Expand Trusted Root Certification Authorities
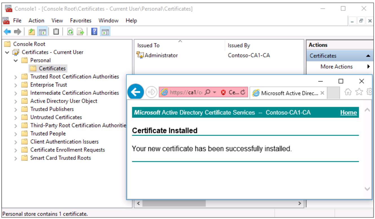The width and height of the screenshot is (375, 219). click(x=16, y=77)
